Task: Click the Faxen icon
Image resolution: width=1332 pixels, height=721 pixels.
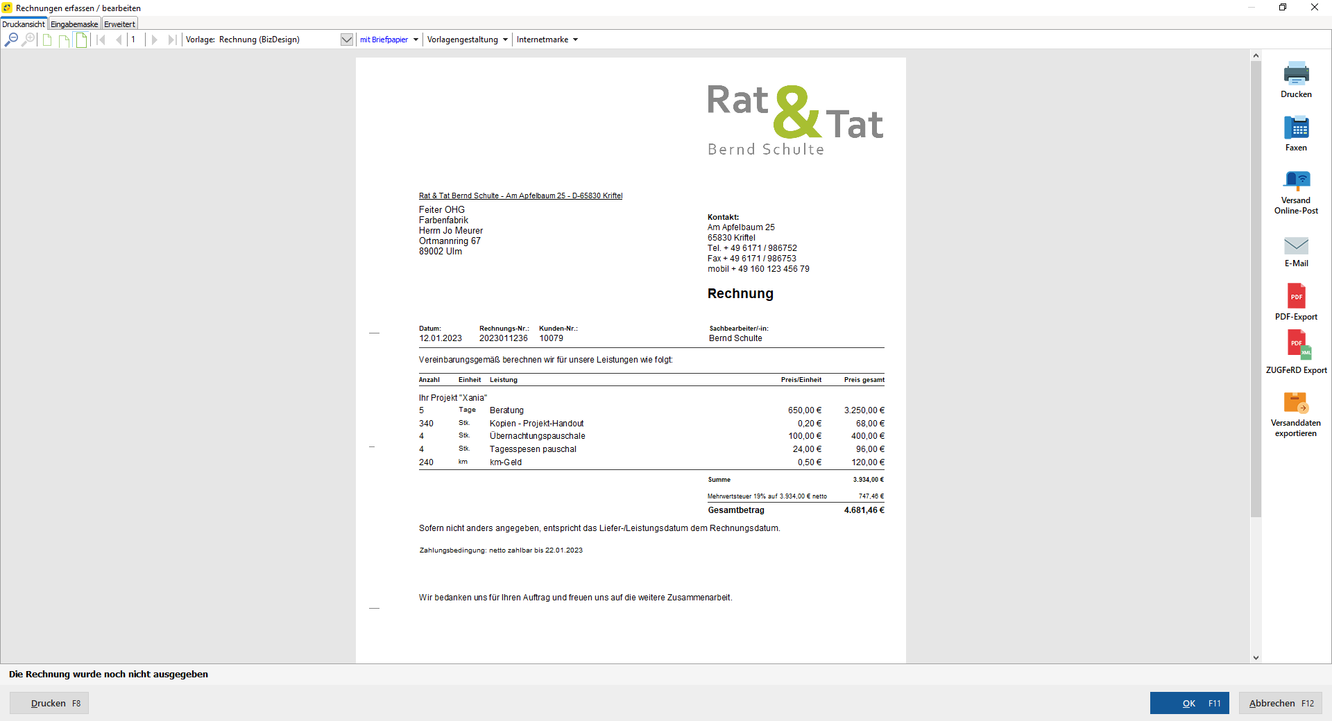Action: click(1296, 133)
